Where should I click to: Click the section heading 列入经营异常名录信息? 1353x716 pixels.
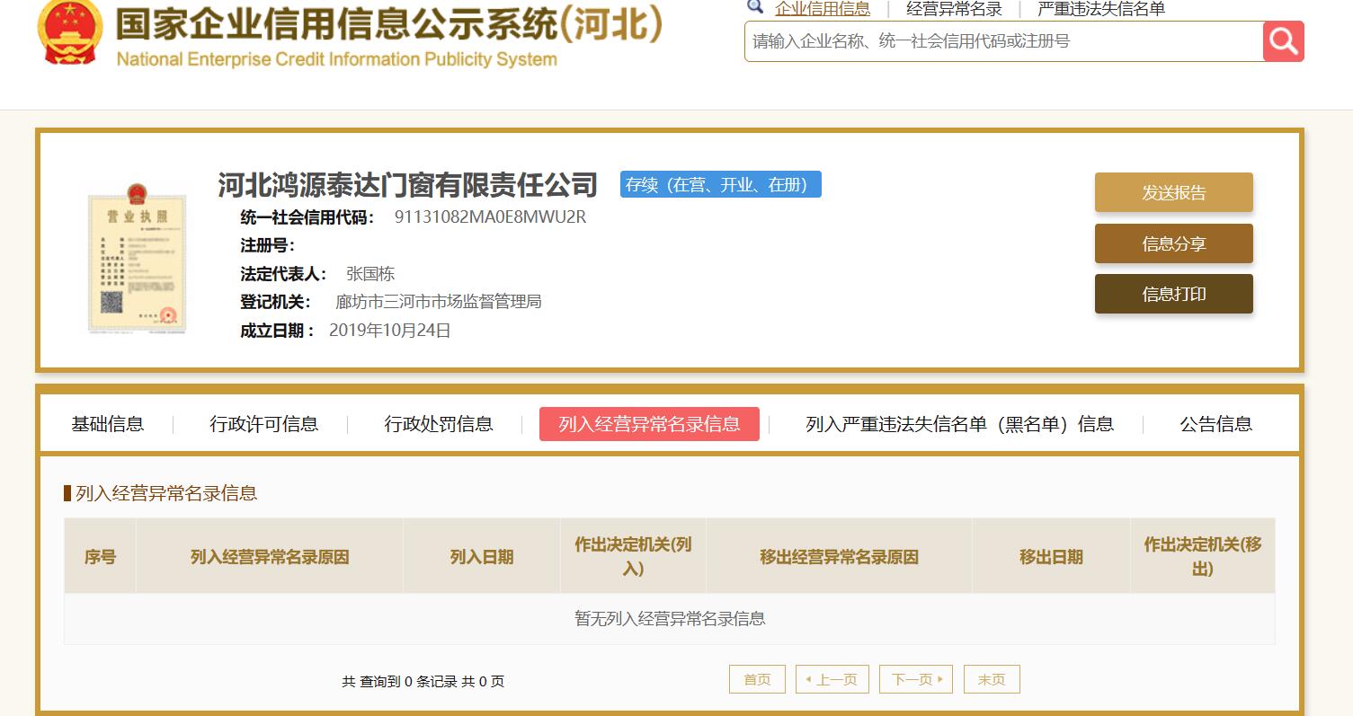(x=166, y=493)
